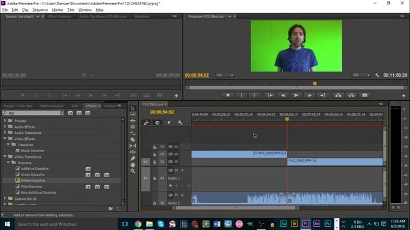Switch to the Media Browser tab
410x230 pixels.
tap(52, 106)
